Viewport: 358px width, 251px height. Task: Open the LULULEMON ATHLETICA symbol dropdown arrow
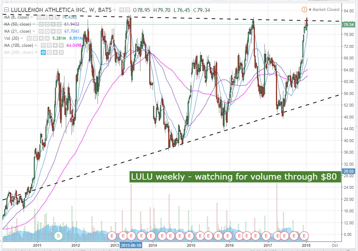point(115,10)
